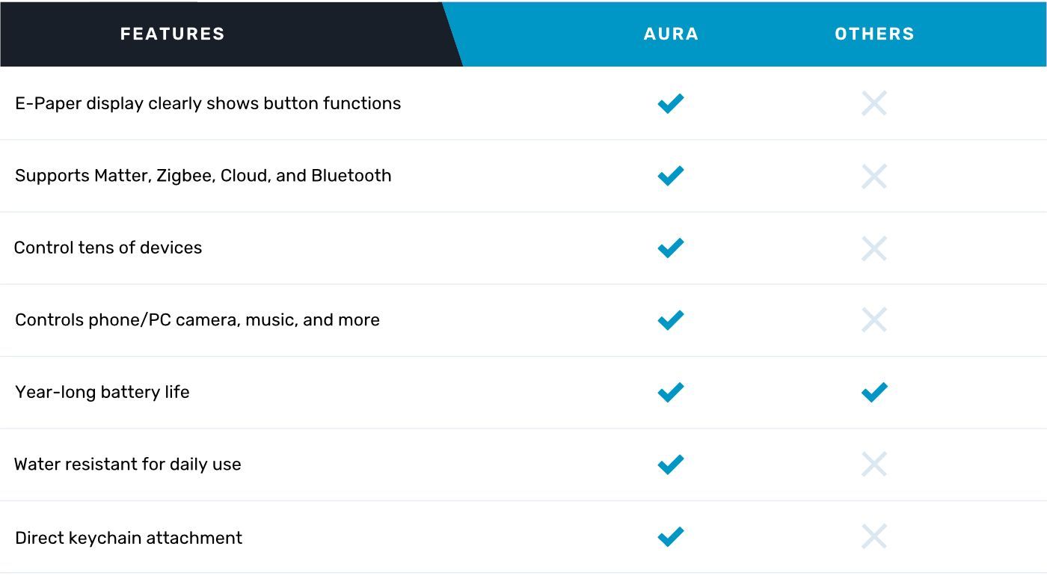Click Others X for Water resistant row

(874, 464)
